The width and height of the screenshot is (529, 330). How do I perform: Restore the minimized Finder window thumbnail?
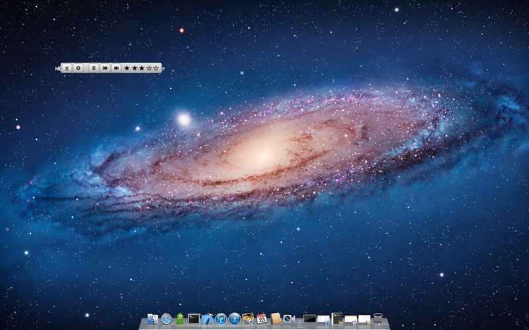coord(323,319)
